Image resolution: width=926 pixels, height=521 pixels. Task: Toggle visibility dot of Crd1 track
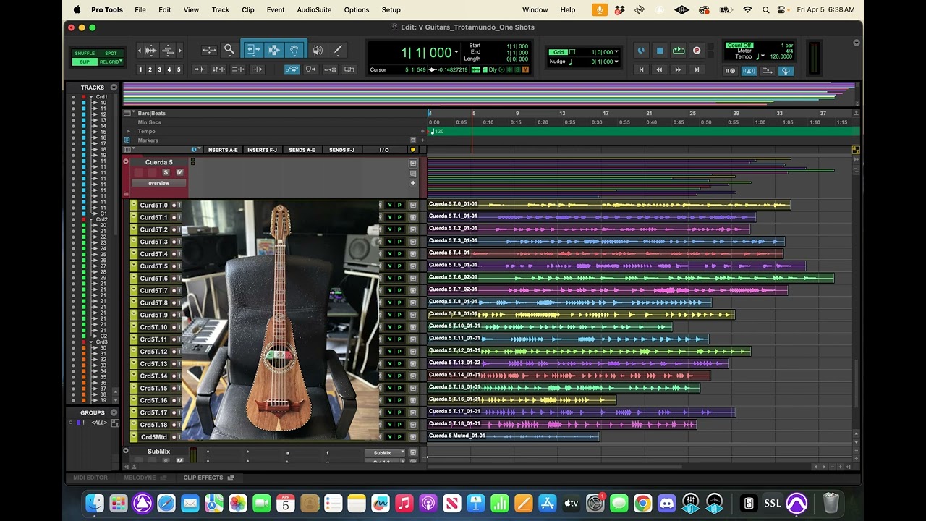point(73,97)
